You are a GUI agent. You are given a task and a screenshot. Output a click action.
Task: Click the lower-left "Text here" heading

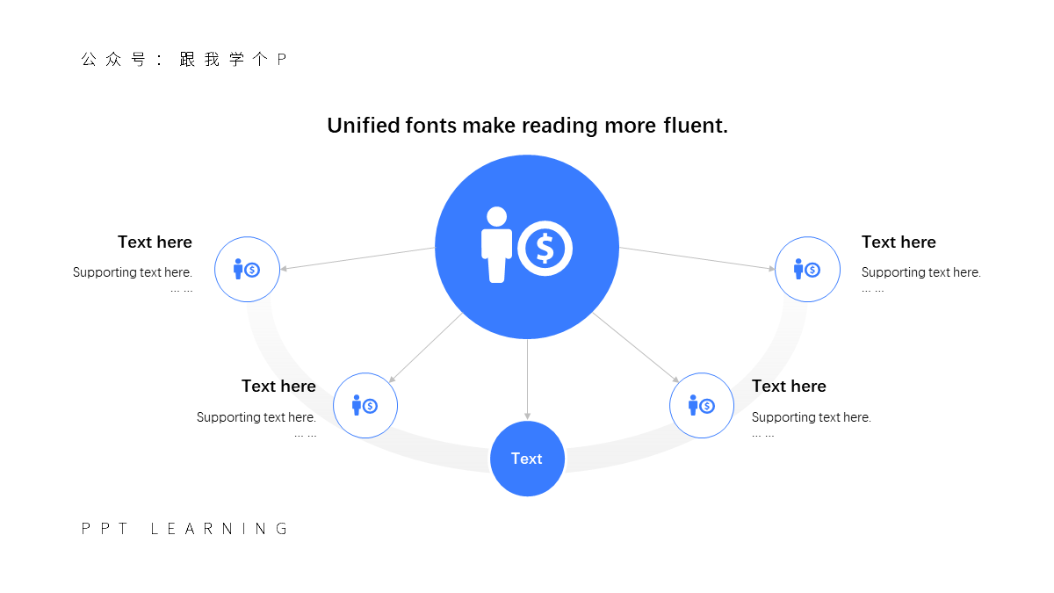[278, 386]
